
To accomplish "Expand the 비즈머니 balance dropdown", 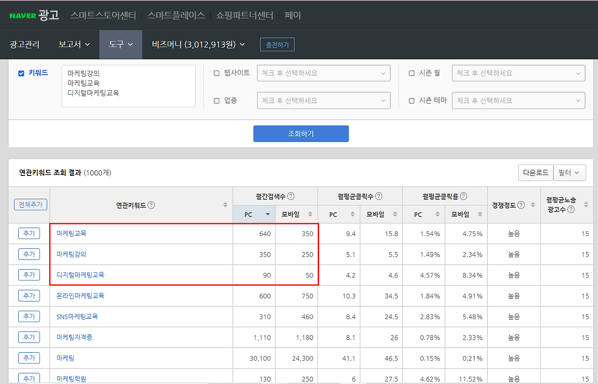I will pyautogui.click(x=199, y=44).
